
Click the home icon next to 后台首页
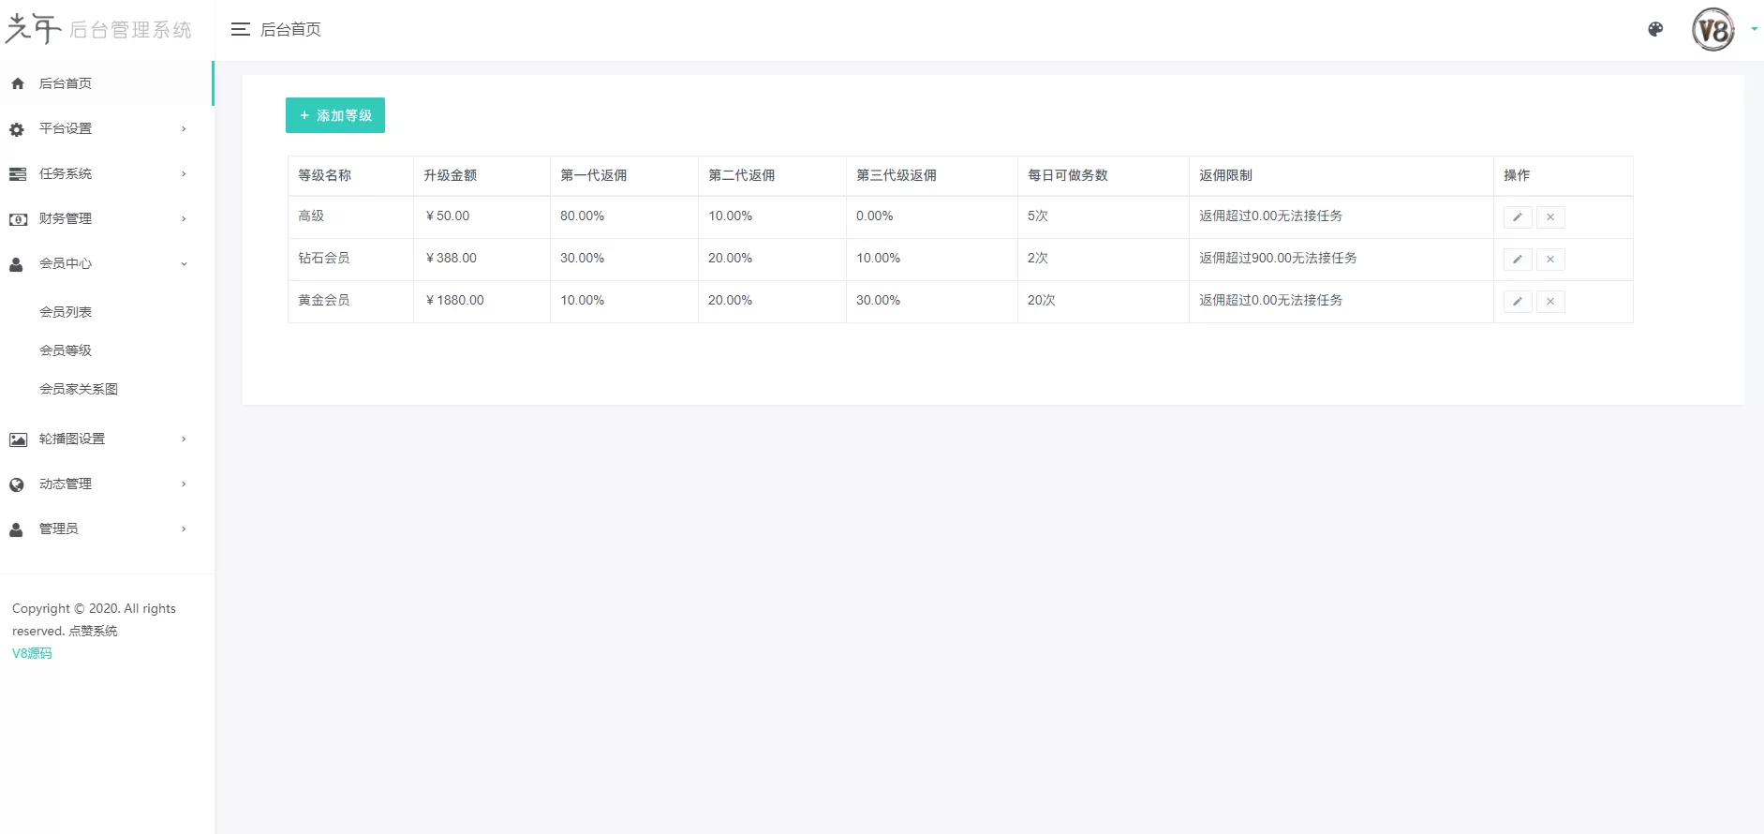[18, 83]
